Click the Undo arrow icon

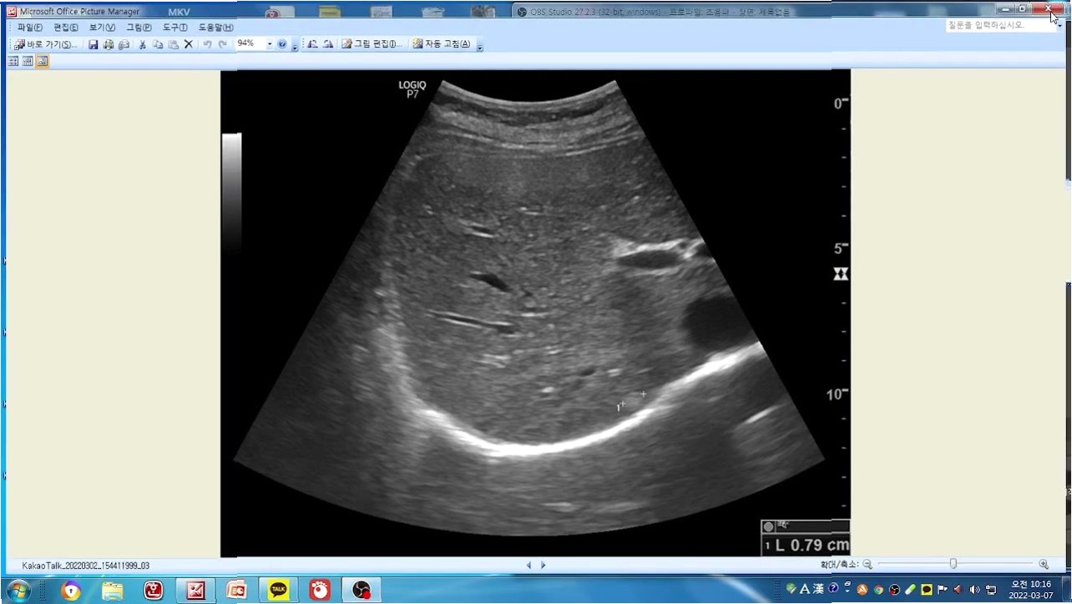[207, 44]
